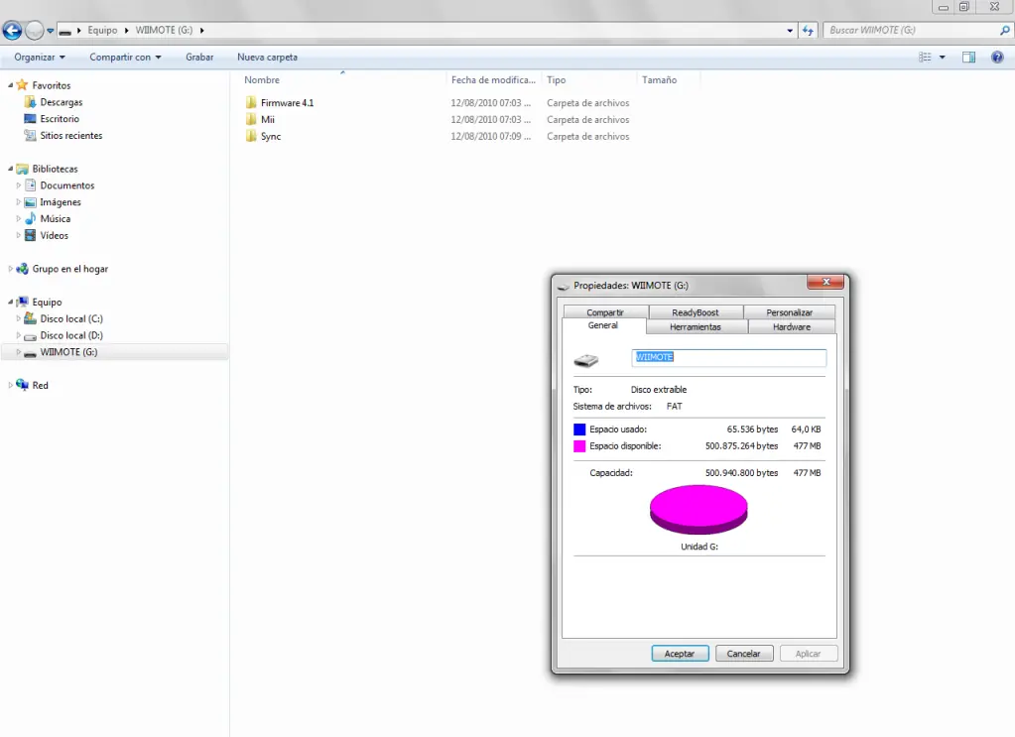The width and height of the screenshot is (1015, 737).
Task: Switch to the ReadyBoost tab
Action: [696, 311]
